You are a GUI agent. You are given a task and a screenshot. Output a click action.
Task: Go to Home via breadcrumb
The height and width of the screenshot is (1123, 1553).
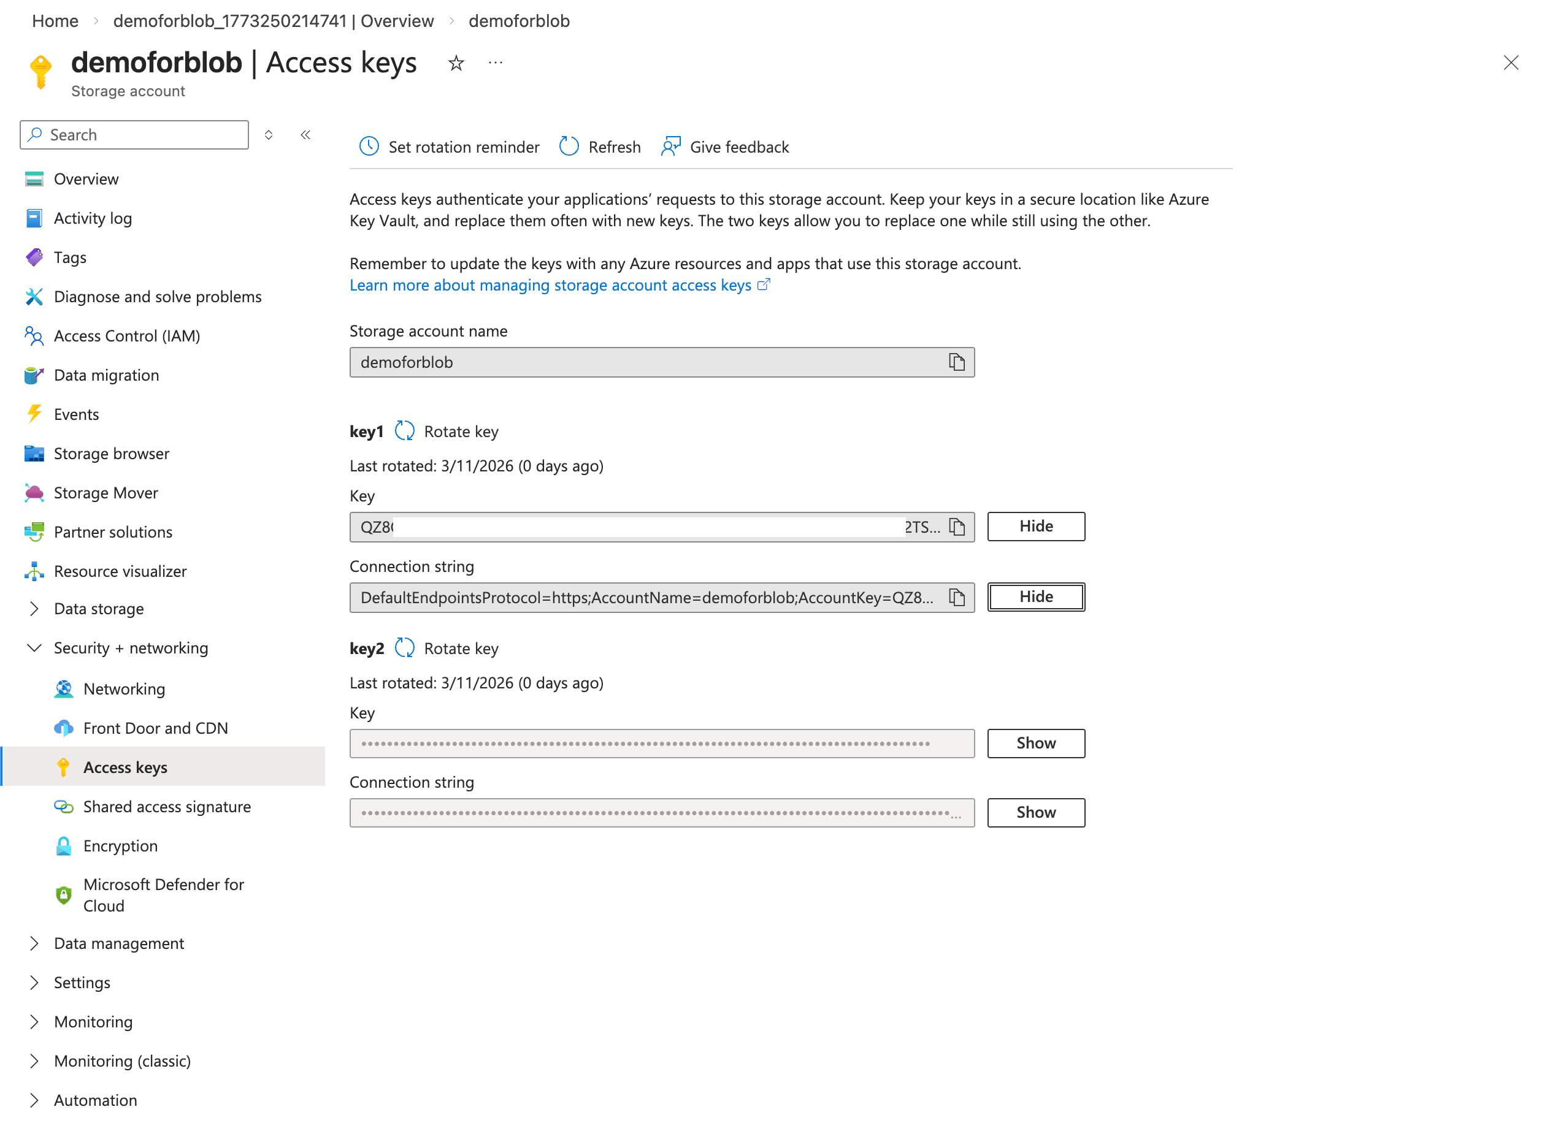[x=55, y=20]
